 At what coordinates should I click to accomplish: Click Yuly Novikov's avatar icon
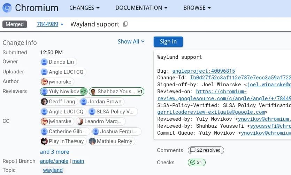[x=44, y=92]
